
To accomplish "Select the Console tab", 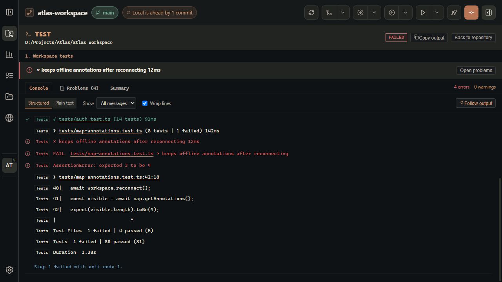I will click(x=38, y=88).
